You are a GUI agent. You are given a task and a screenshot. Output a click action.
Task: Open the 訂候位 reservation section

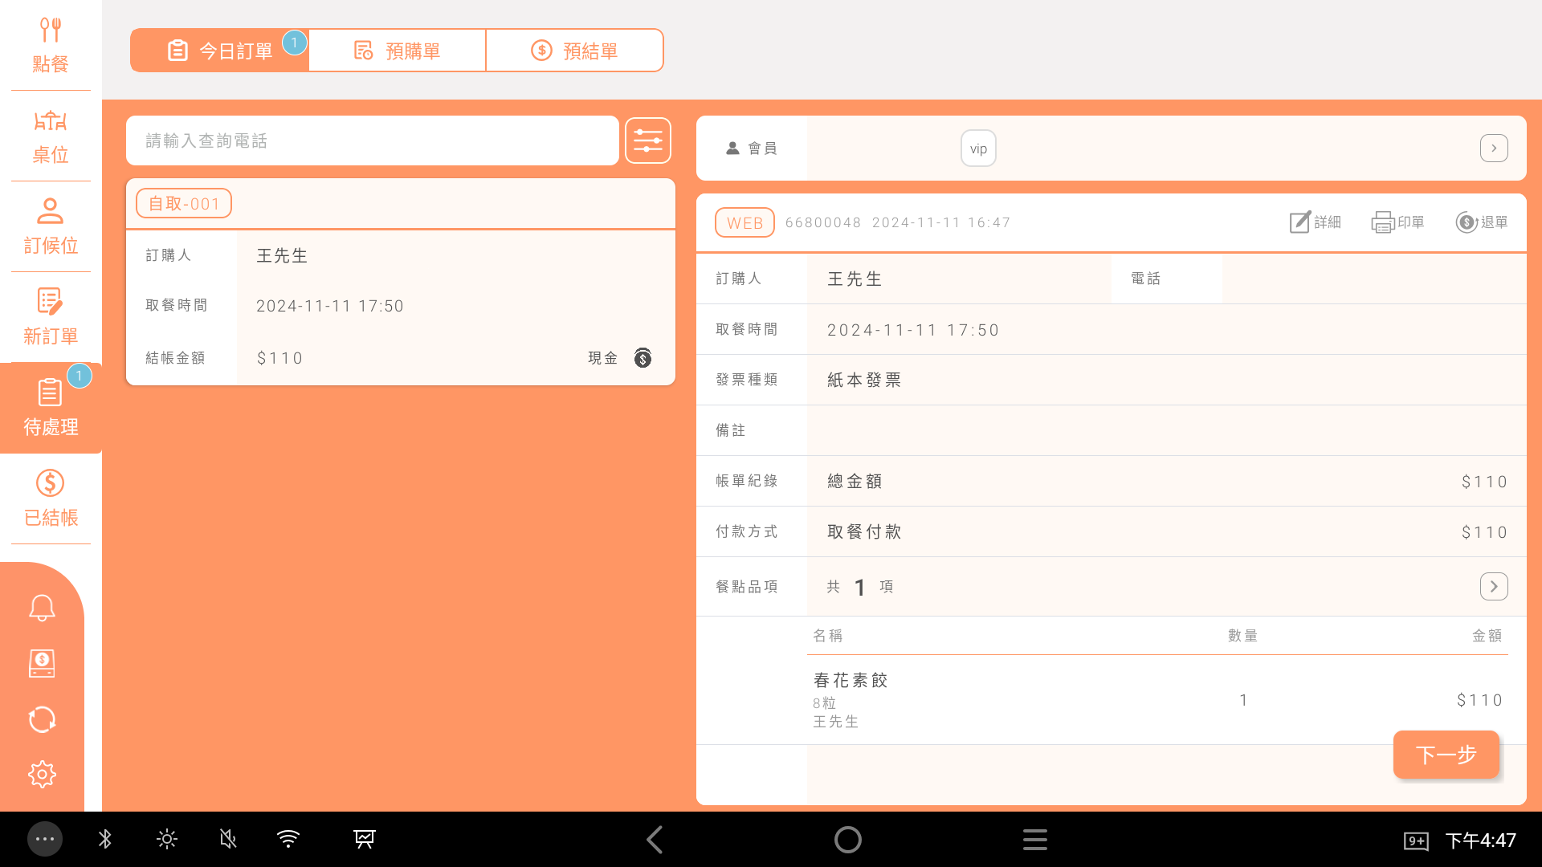coord(50,226)
